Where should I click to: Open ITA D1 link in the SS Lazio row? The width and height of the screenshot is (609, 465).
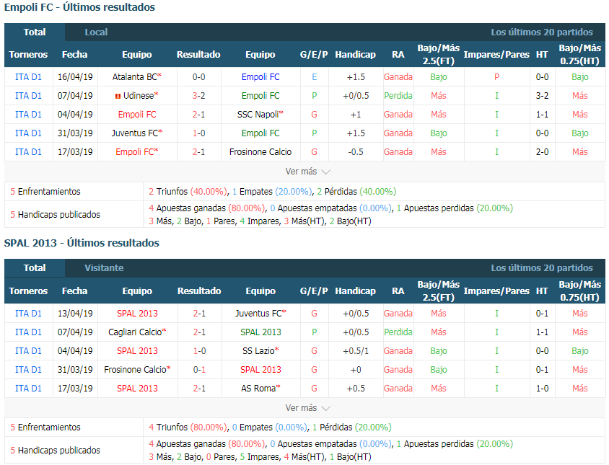pyautogui.click(x=28, y=351)
